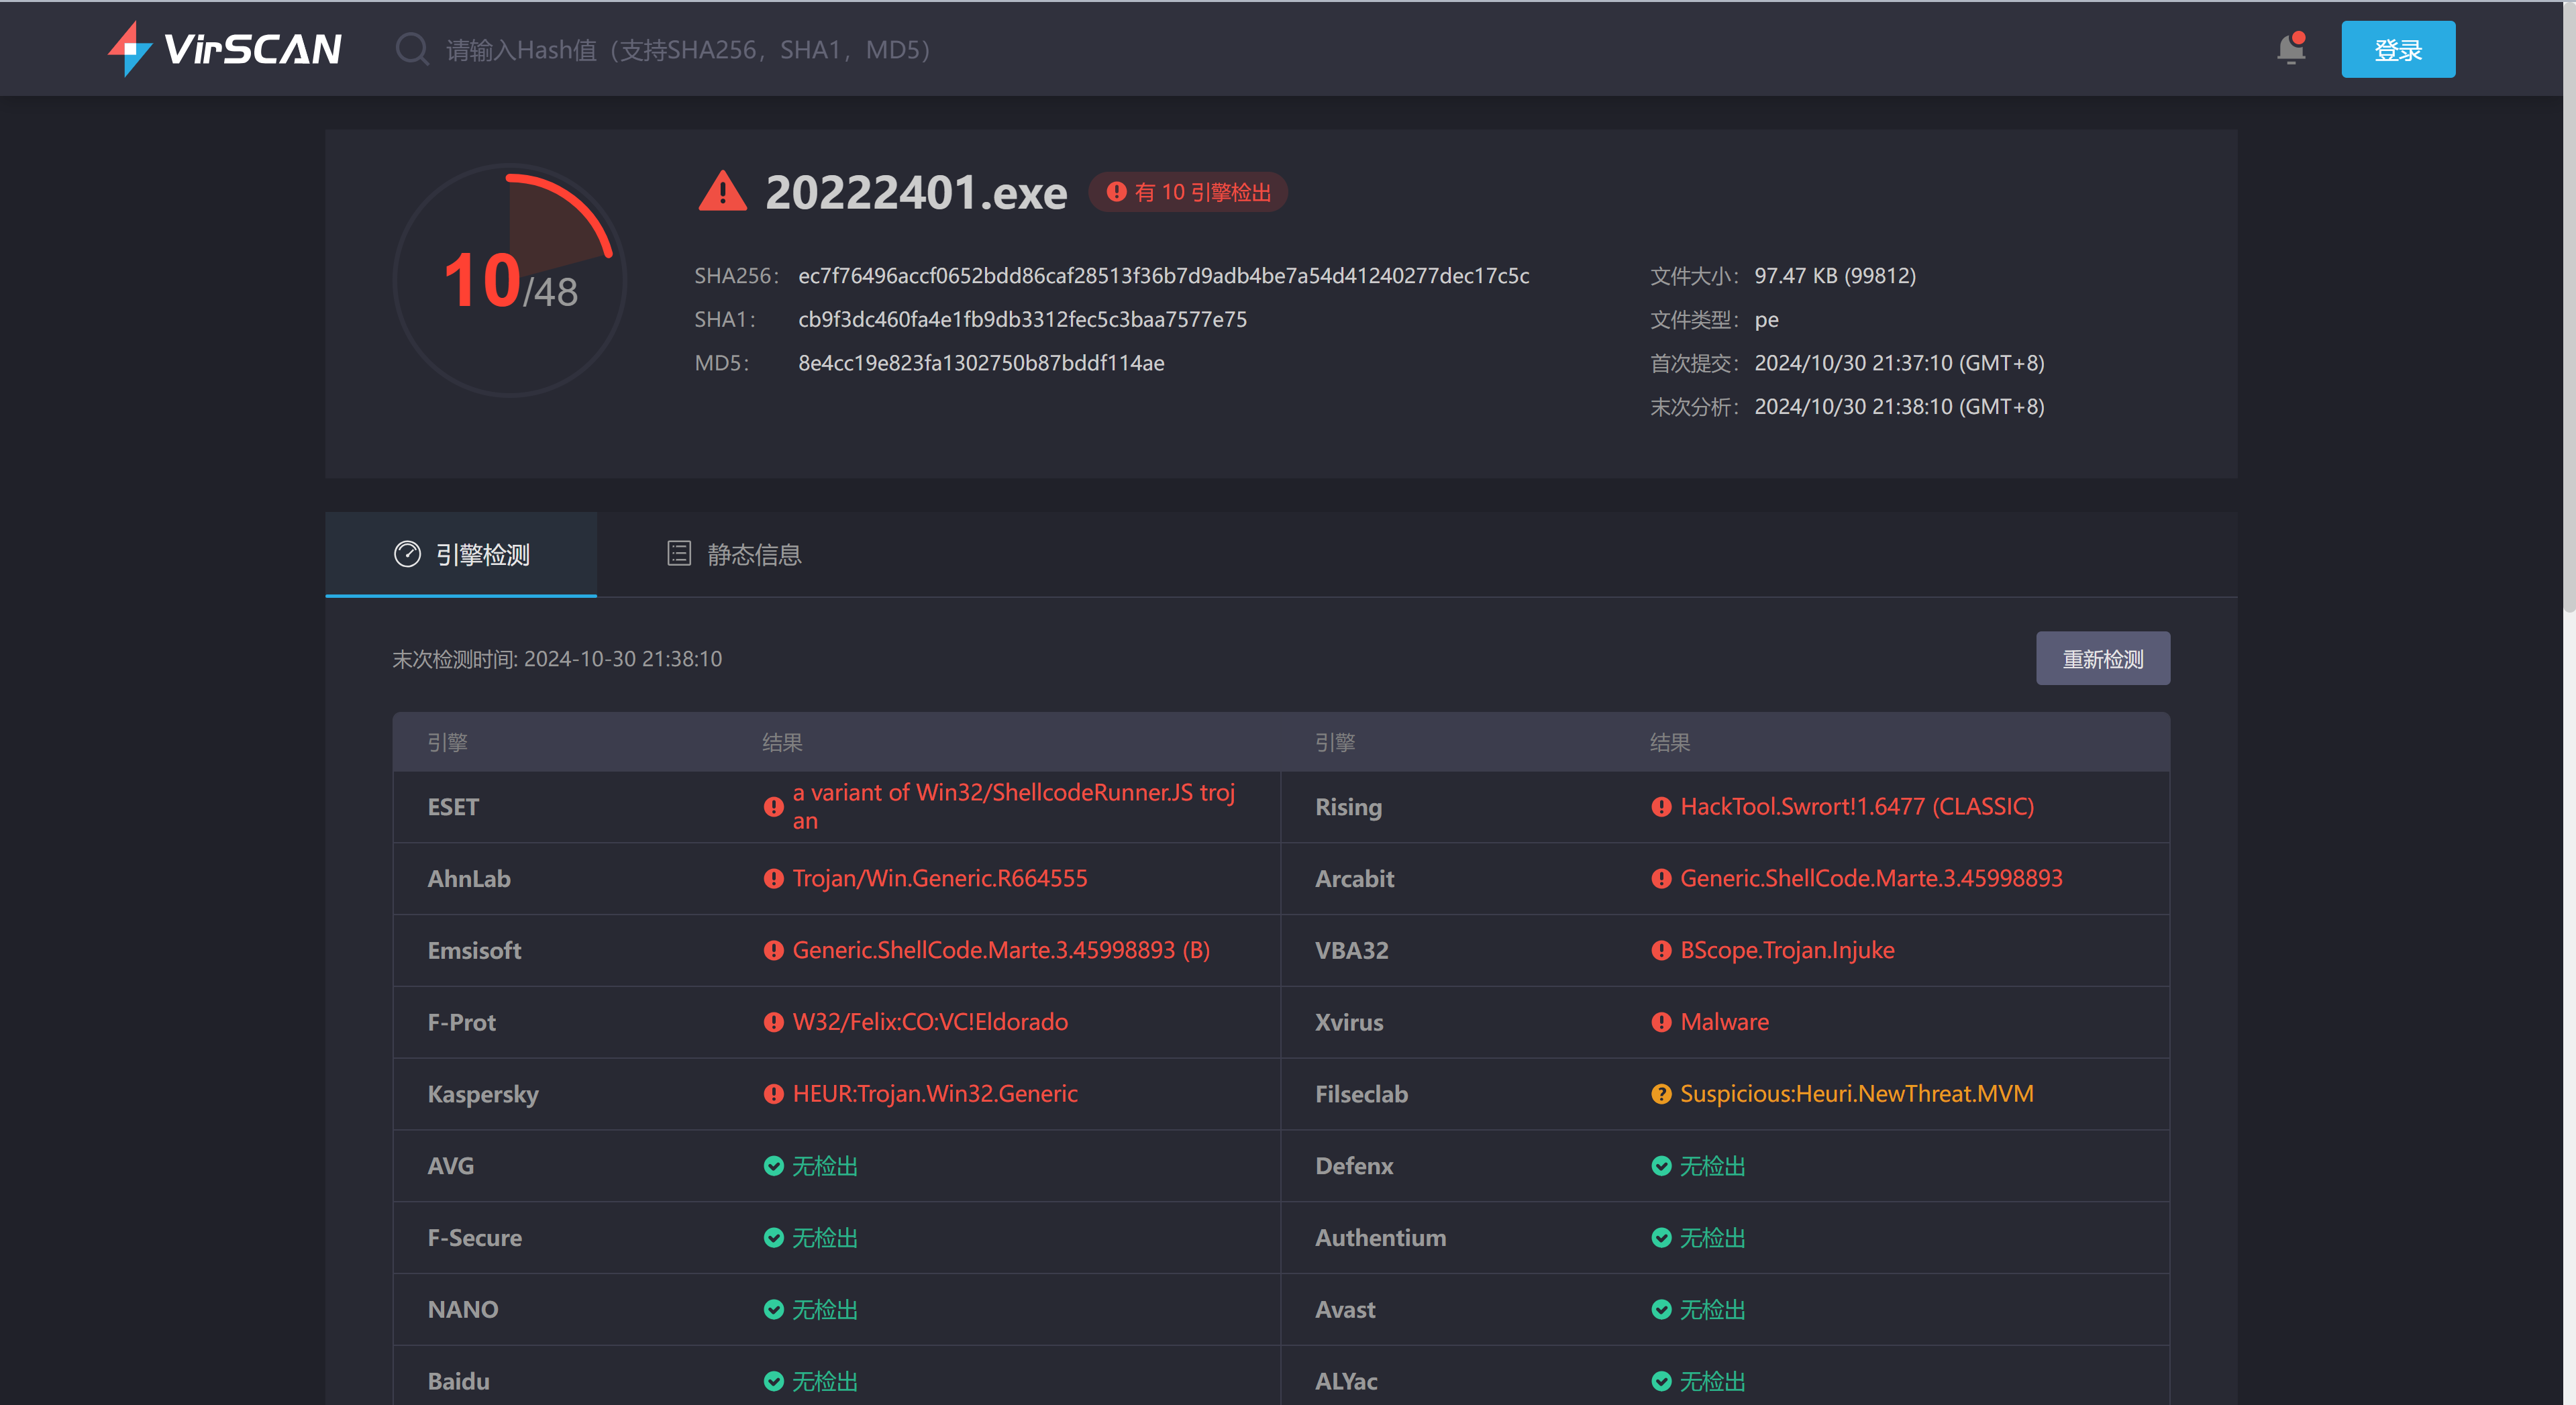2576x1405 pixels.
Task: Click Defenx's green check icon
Action: click(x=1661, y=1166)
